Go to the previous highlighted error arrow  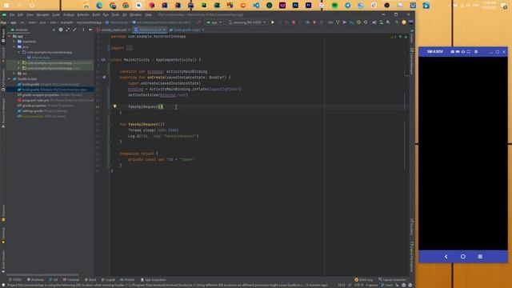(400, 37)
